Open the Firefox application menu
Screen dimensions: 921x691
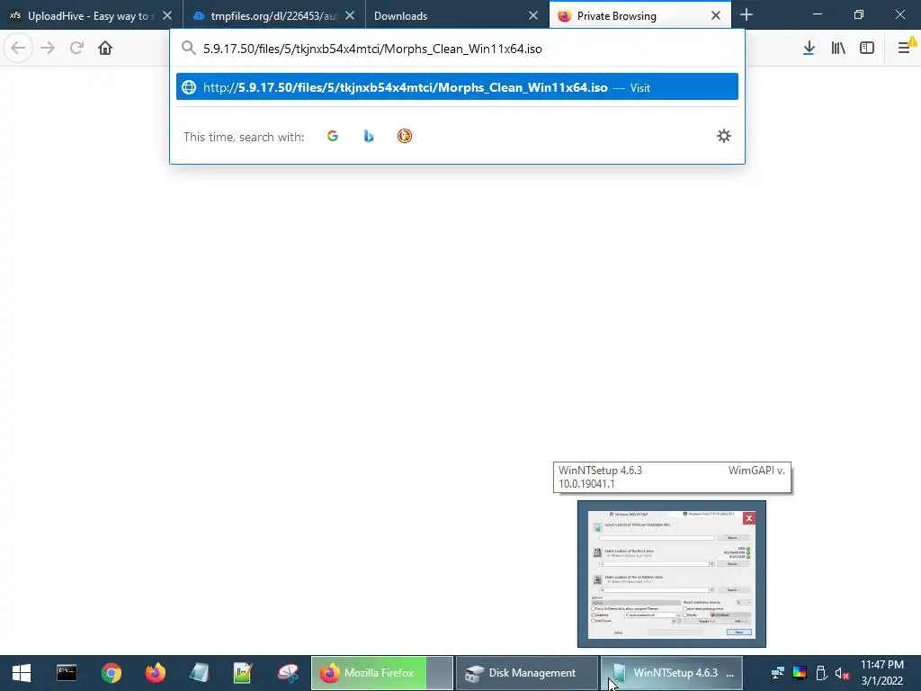[x=905, y=49]
